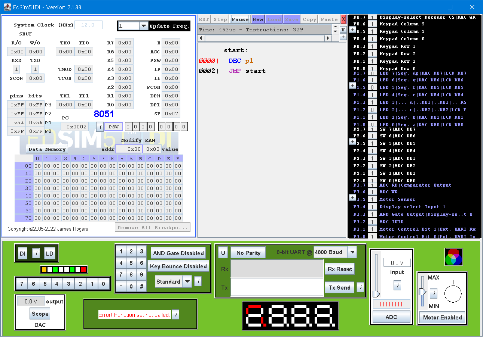The height and width of the screenshot is (337, 483).
Task: Open the 4800 Baud rate dropdown
Action: point(352,252)
